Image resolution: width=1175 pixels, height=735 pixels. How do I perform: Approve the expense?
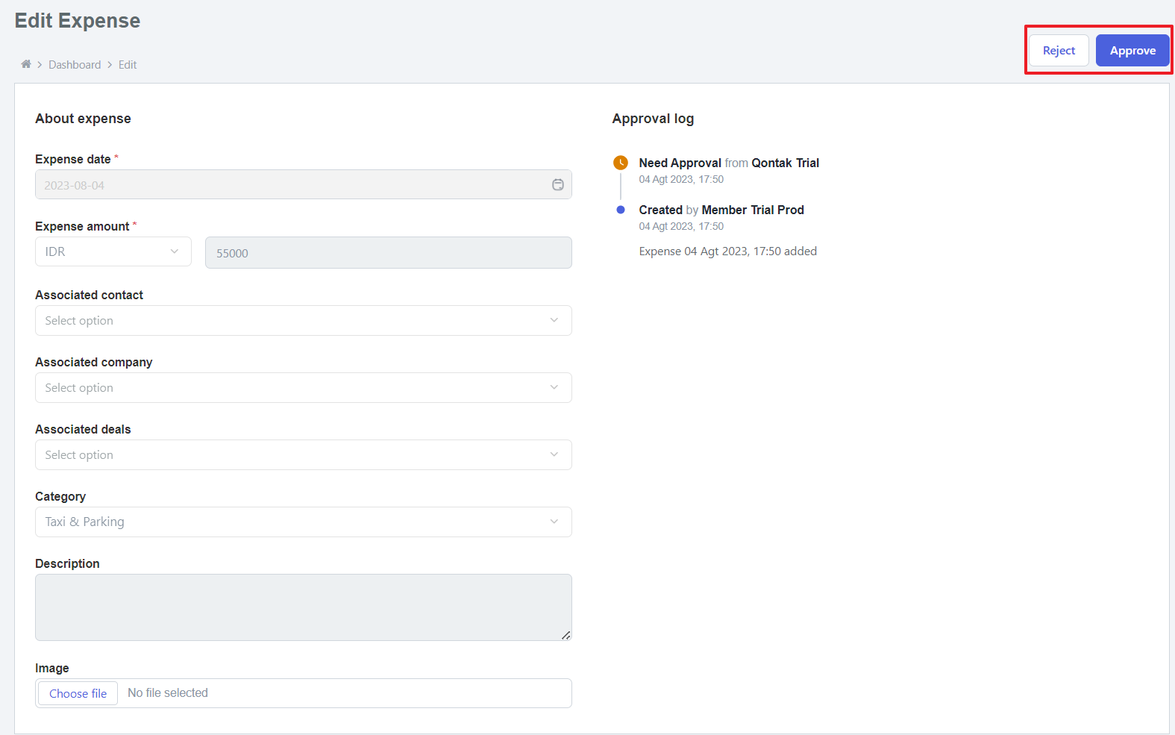click(1132, 51)
